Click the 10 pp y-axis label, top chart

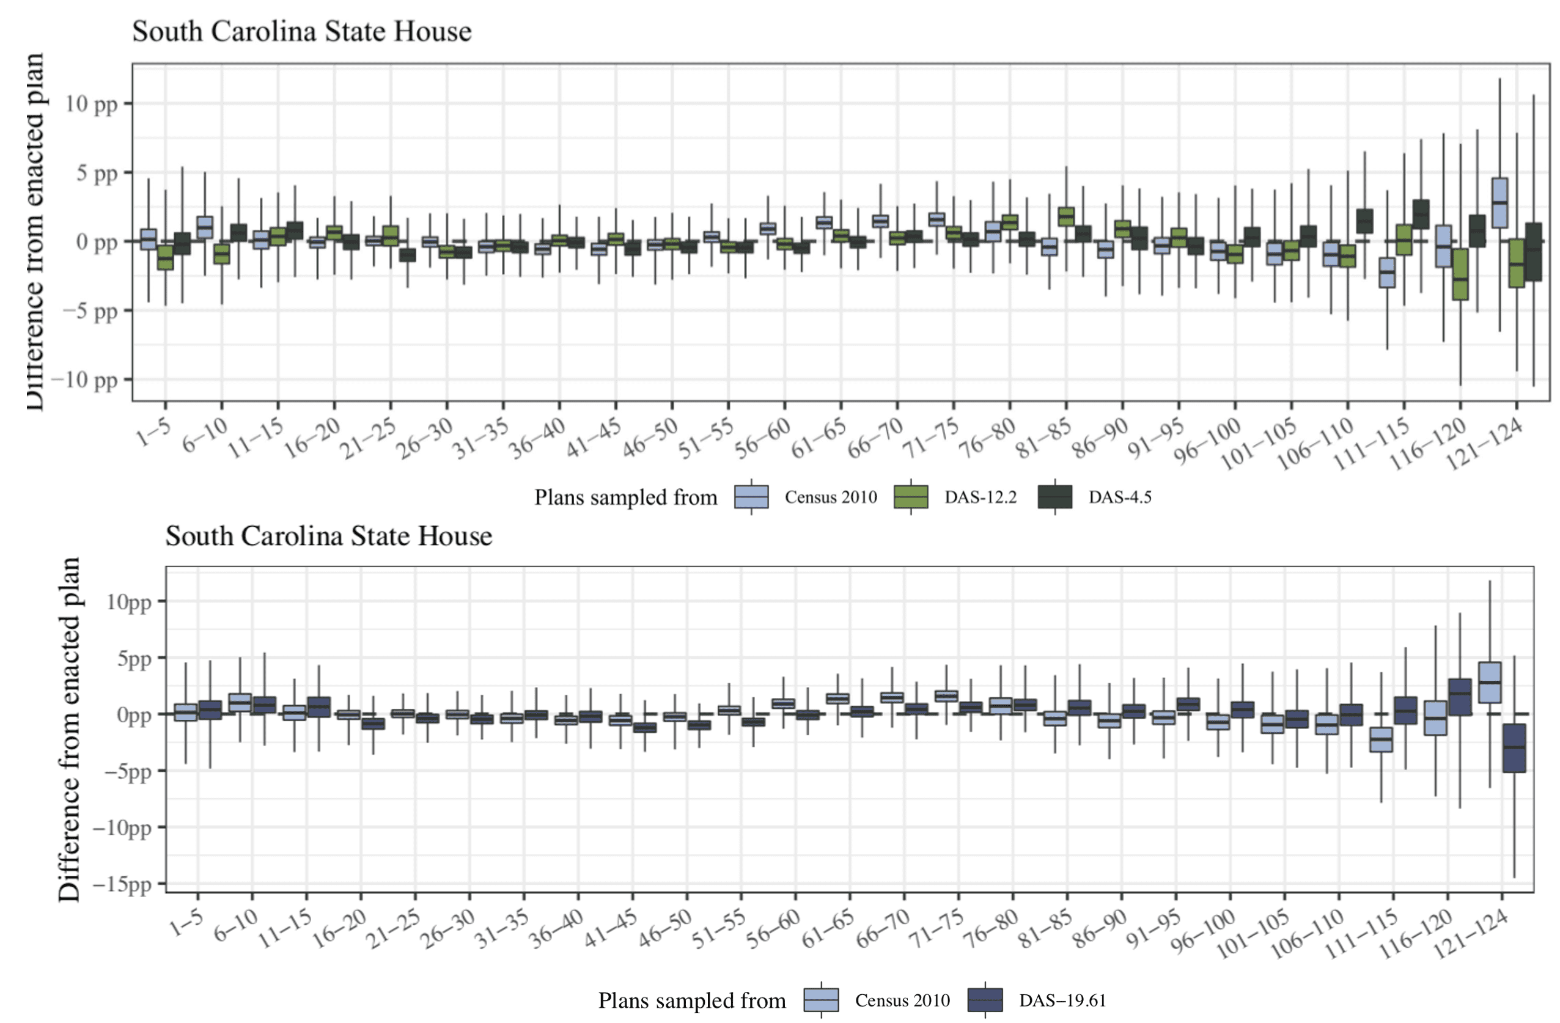90,103
